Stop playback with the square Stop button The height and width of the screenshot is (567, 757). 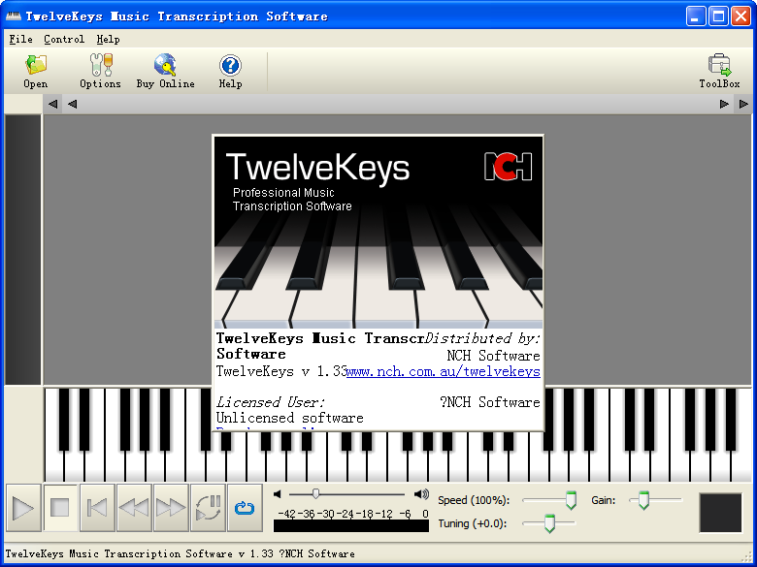[60, 508]
